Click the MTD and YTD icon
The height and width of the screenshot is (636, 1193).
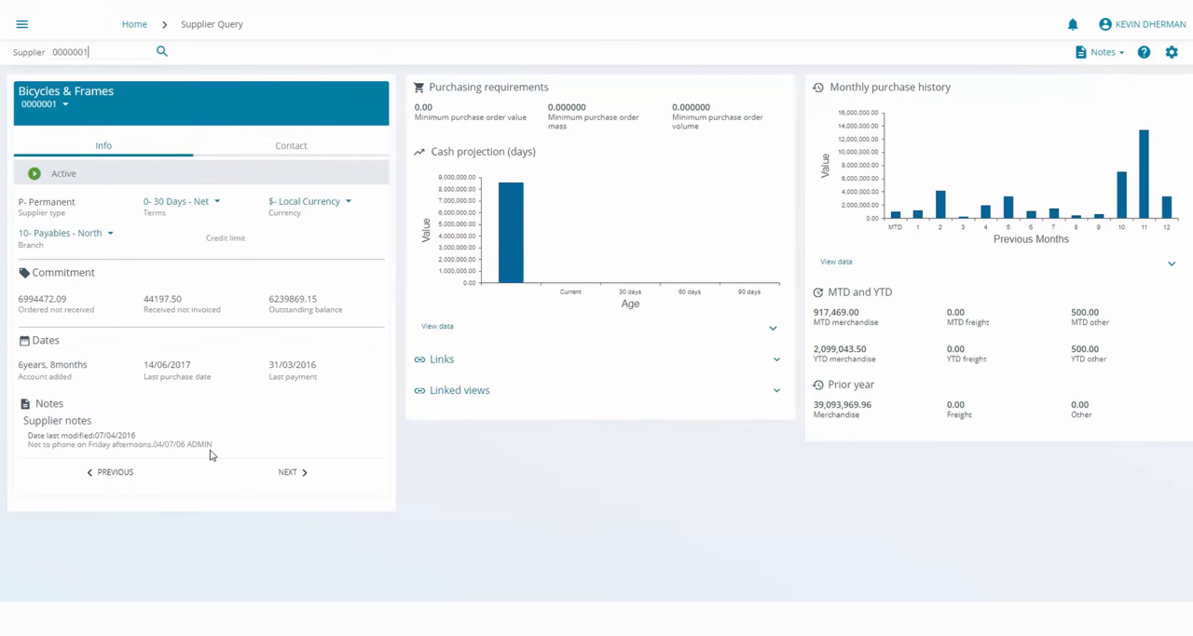click(818, 292)
